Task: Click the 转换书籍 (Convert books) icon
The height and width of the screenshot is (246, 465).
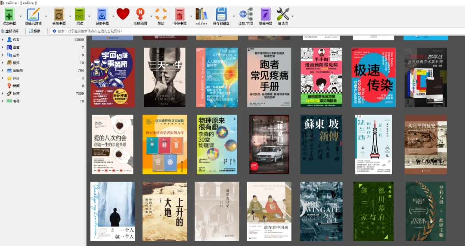Action: pyautogui.click(x=59, y=14)
